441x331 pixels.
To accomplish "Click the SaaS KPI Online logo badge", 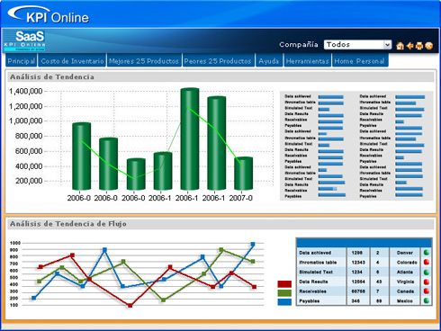I will [24, 40].
